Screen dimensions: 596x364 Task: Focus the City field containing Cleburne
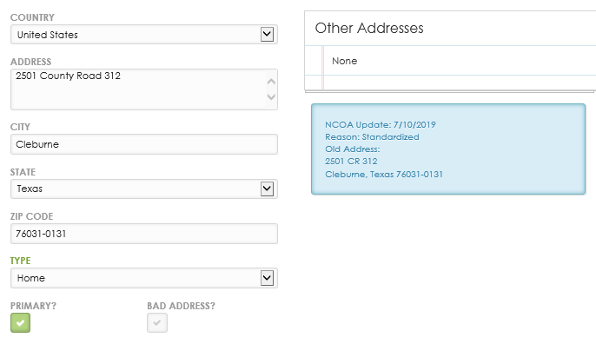(143, 144)
